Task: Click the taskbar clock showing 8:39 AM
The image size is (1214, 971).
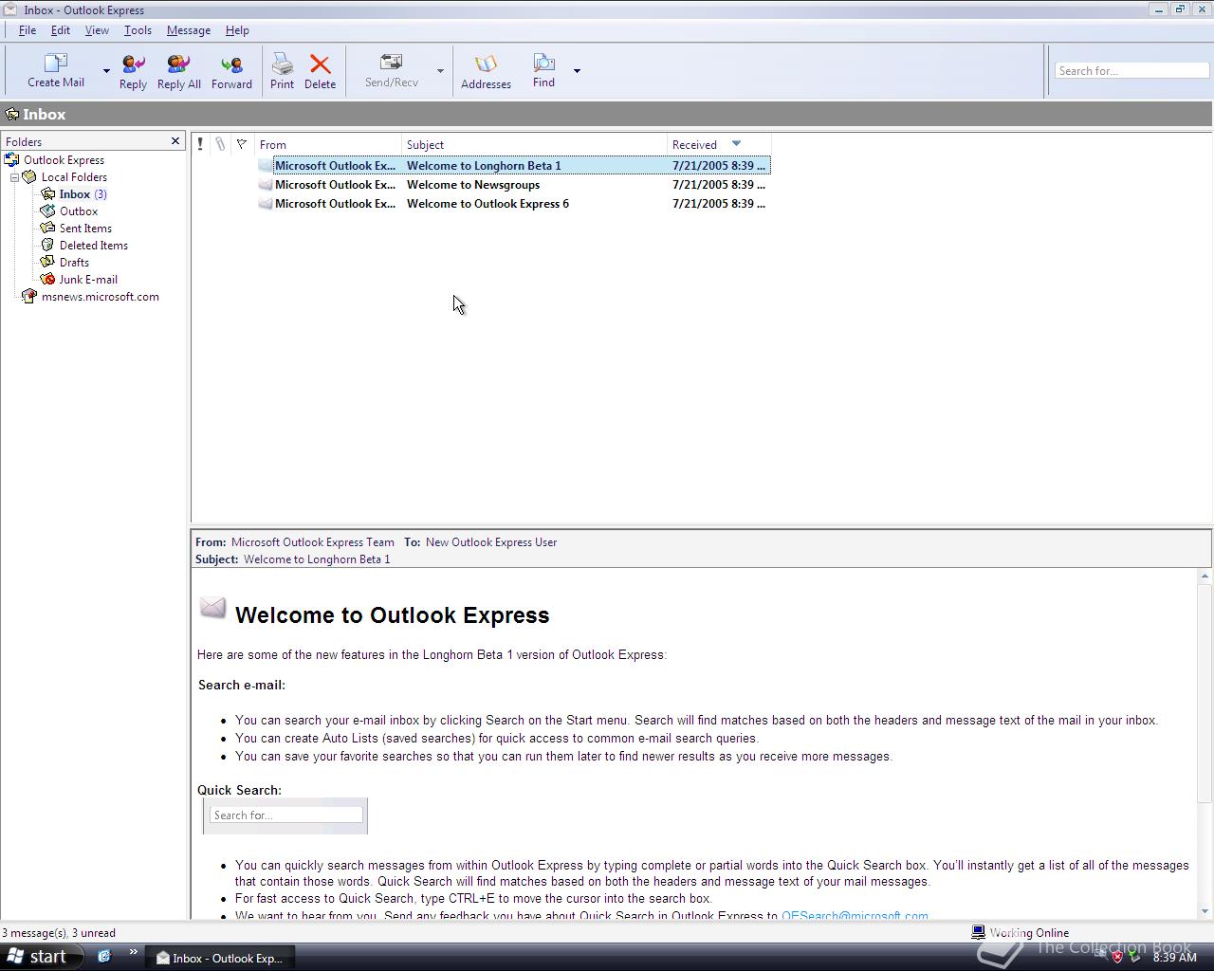Action: [1174, 958]
